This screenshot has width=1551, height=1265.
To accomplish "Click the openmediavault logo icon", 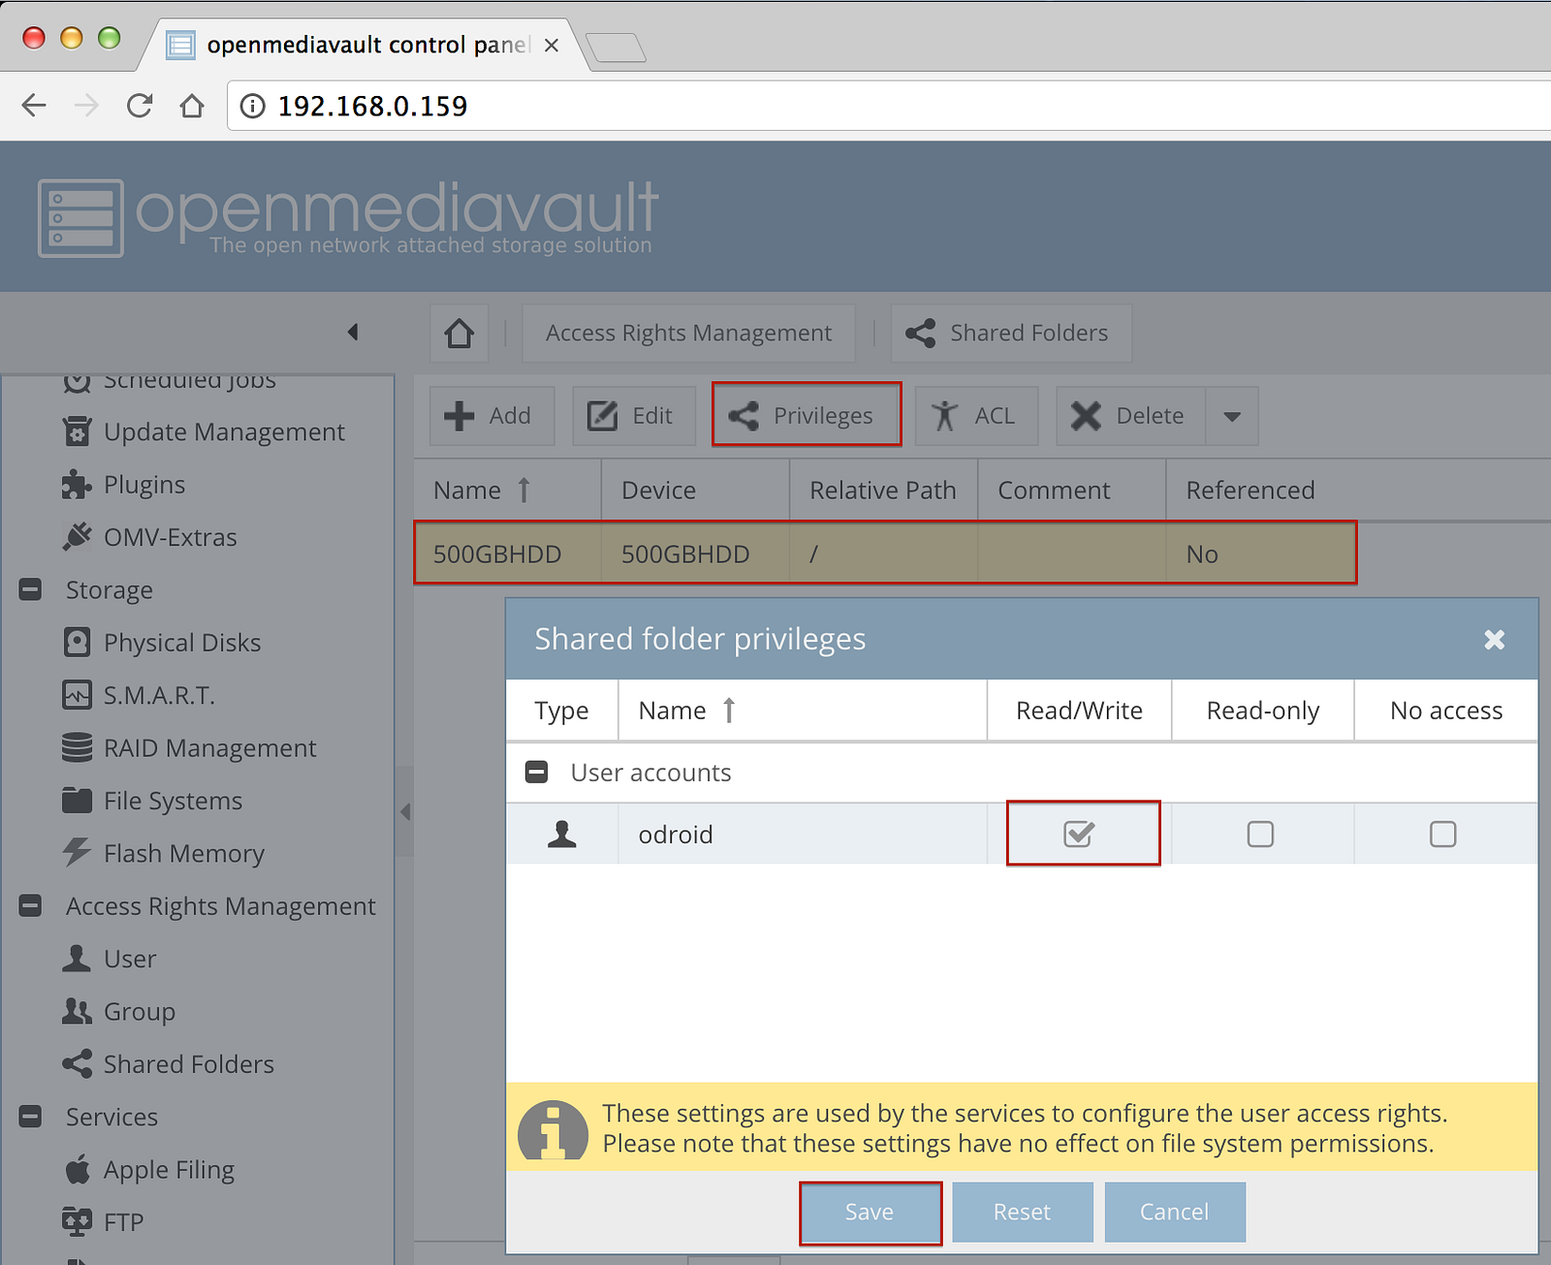I will coord(80,218).
